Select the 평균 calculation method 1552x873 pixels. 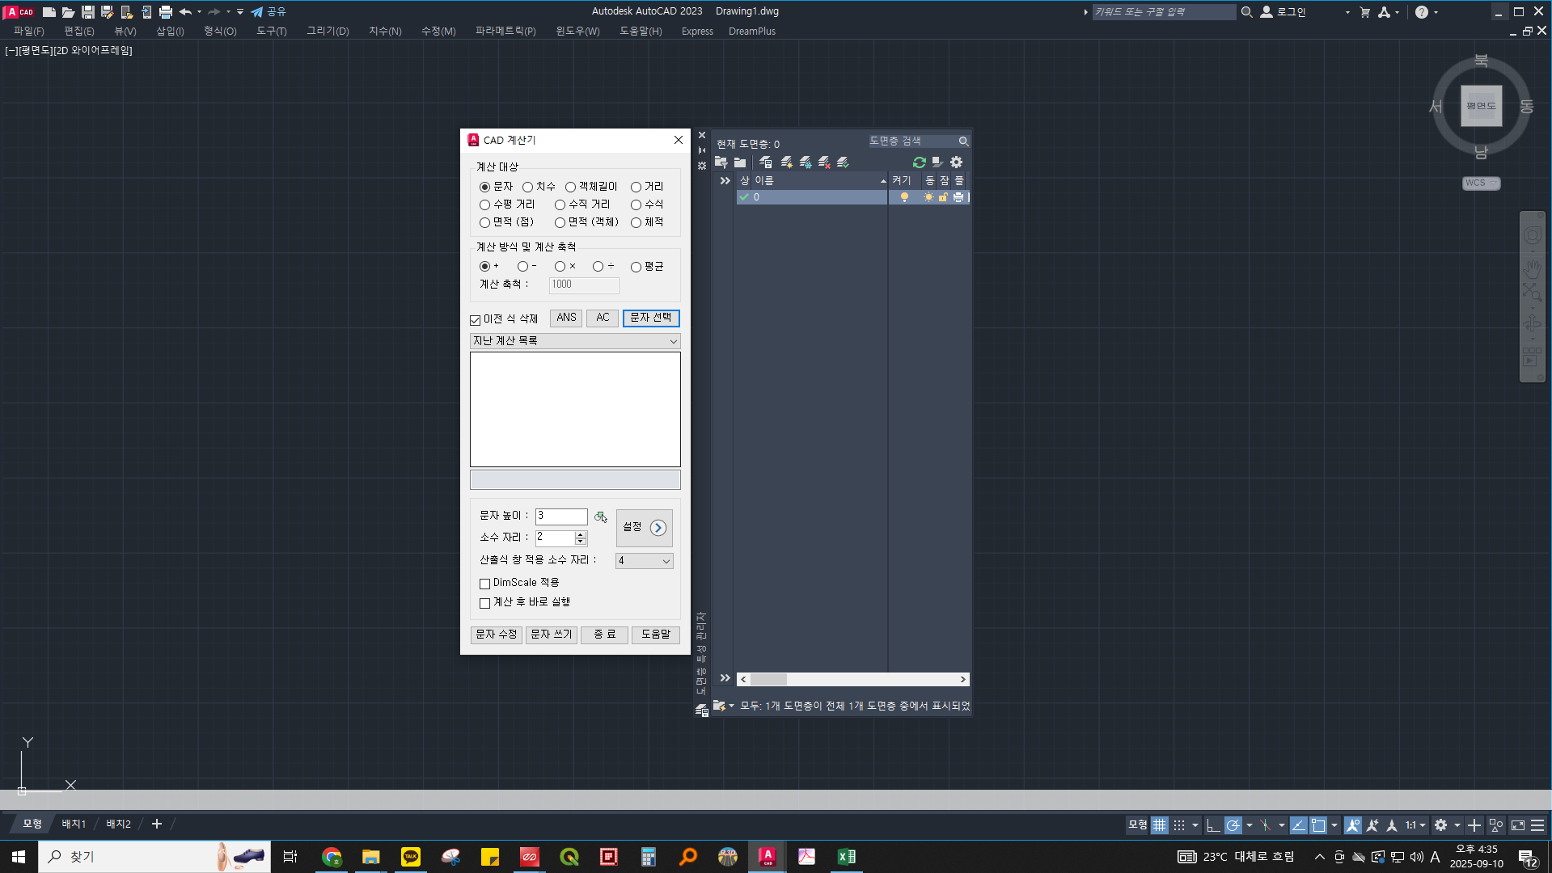pos(647,267)
